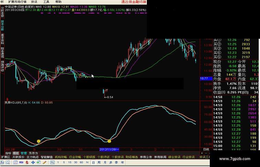The width and height of the screenshot is (260, 167).
Task: Open the 分时走势 side tab
Action: click(2, 12)
